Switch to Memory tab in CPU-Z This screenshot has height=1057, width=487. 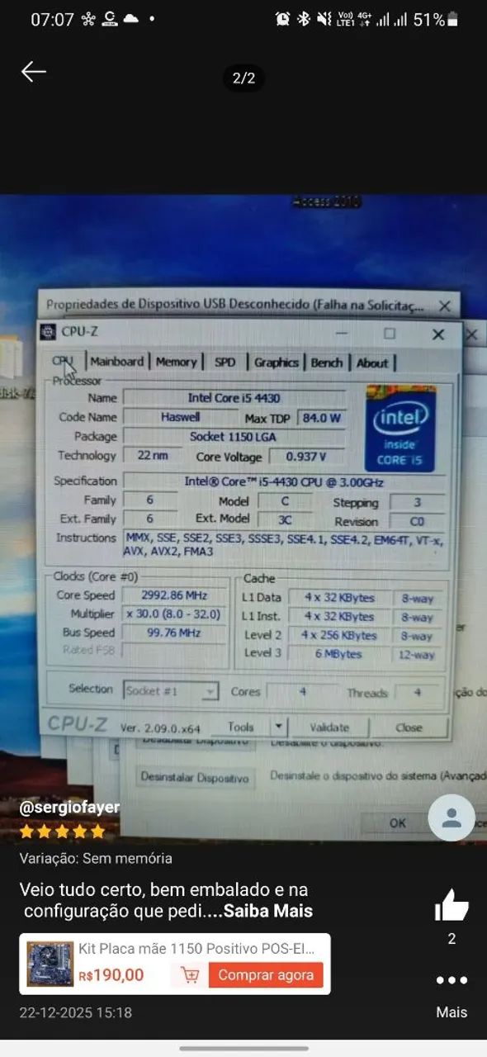(177, 362)
